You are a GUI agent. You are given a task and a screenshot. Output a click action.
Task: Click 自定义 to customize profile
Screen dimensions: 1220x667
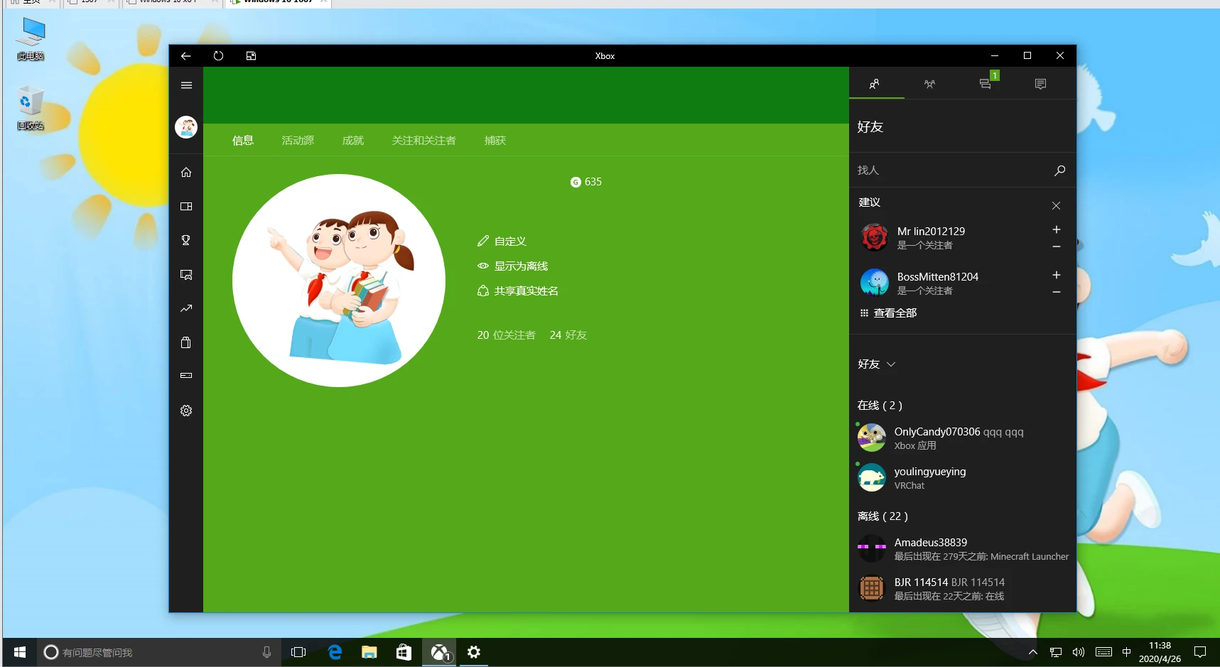pos(502,242)
